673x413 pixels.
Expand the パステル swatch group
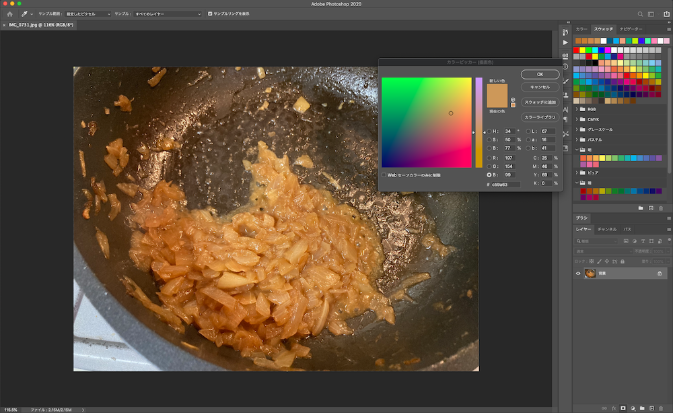(x=577, y=139)
